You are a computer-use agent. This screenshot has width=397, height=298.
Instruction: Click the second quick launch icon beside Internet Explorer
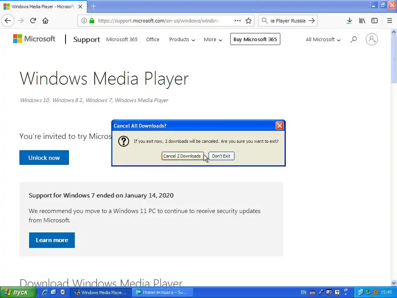click(x=54, y=292)
